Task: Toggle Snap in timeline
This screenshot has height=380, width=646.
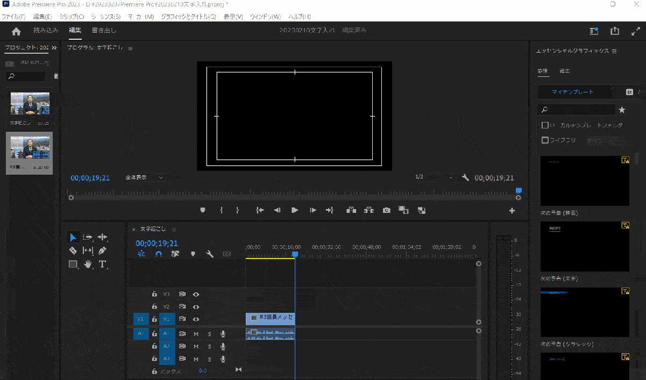Action: point(158,254)
